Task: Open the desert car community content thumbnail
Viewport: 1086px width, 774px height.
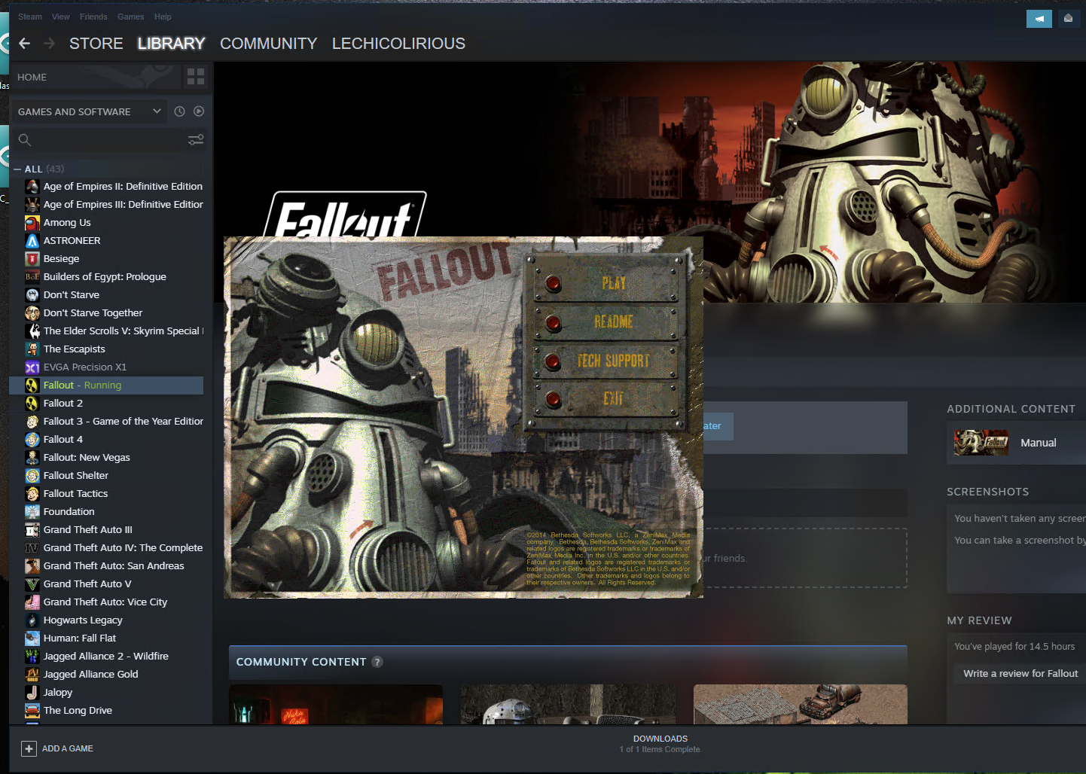Action: click(x=800, y=705)
